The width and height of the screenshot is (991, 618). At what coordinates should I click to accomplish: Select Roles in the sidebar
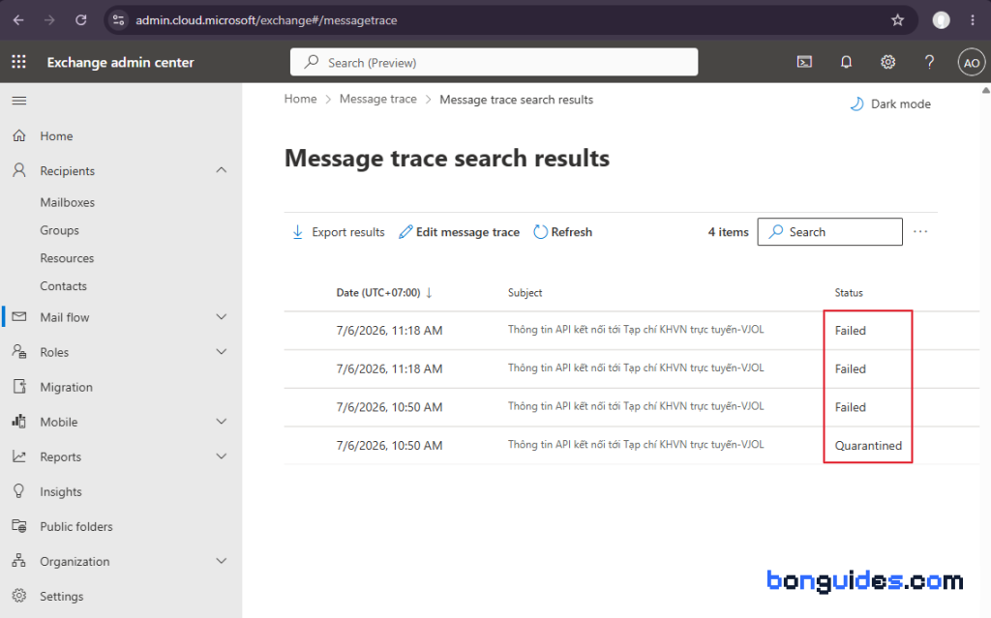pyautogui.click(x=54, y=352)
